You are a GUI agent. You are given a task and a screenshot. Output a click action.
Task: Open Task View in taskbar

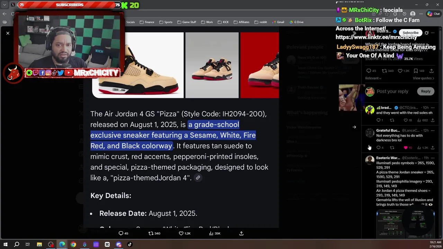coord(28,245)
